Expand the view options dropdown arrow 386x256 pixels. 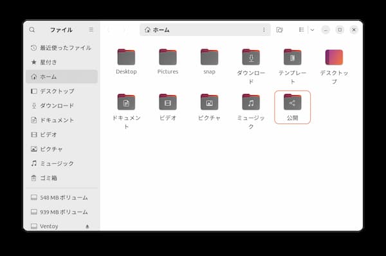pos(312,30)
